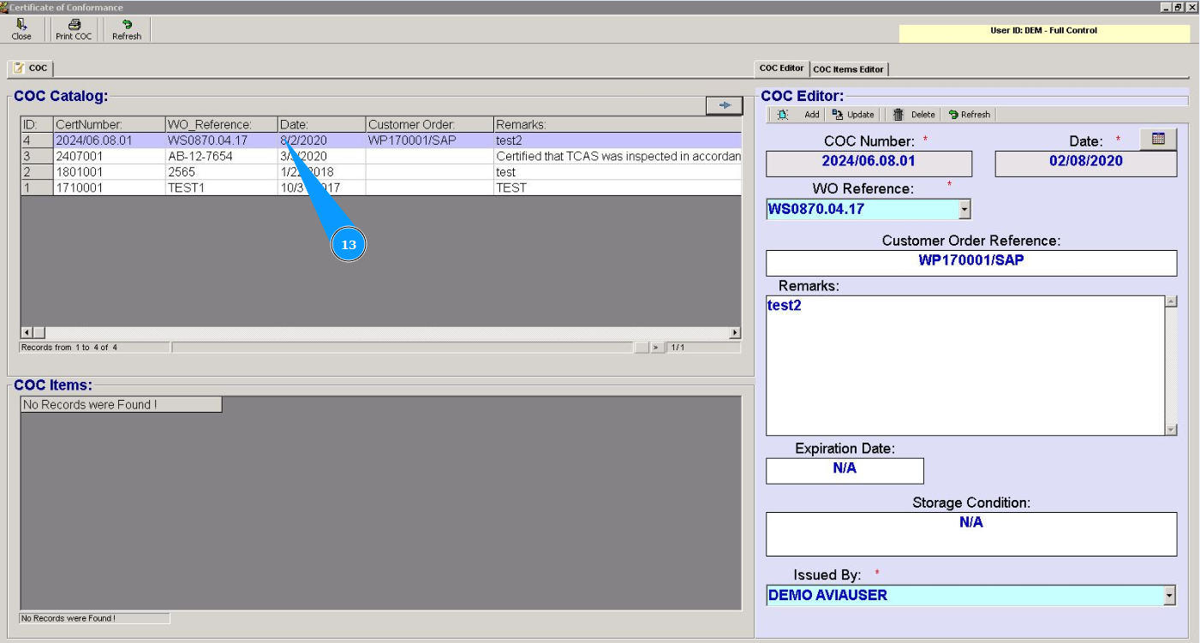Click the 1/1 page indicator
1200x643 pixels.
[703, 348]
